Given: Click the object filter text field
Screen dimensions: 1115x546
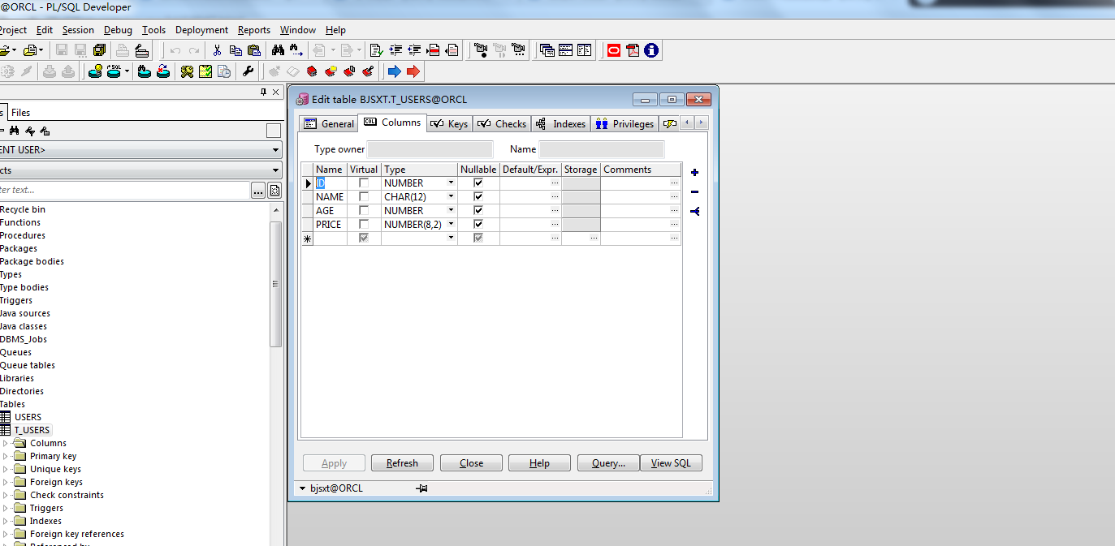Looking at the screenshot, I should [x=123, y=190].
